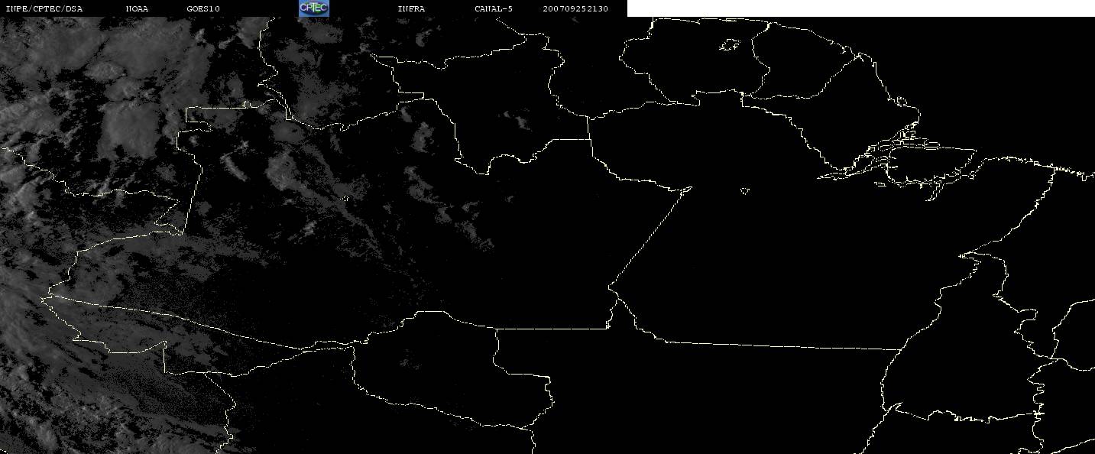Click the NOAA label in header
1095x454 pixels.
coord(138,9)
